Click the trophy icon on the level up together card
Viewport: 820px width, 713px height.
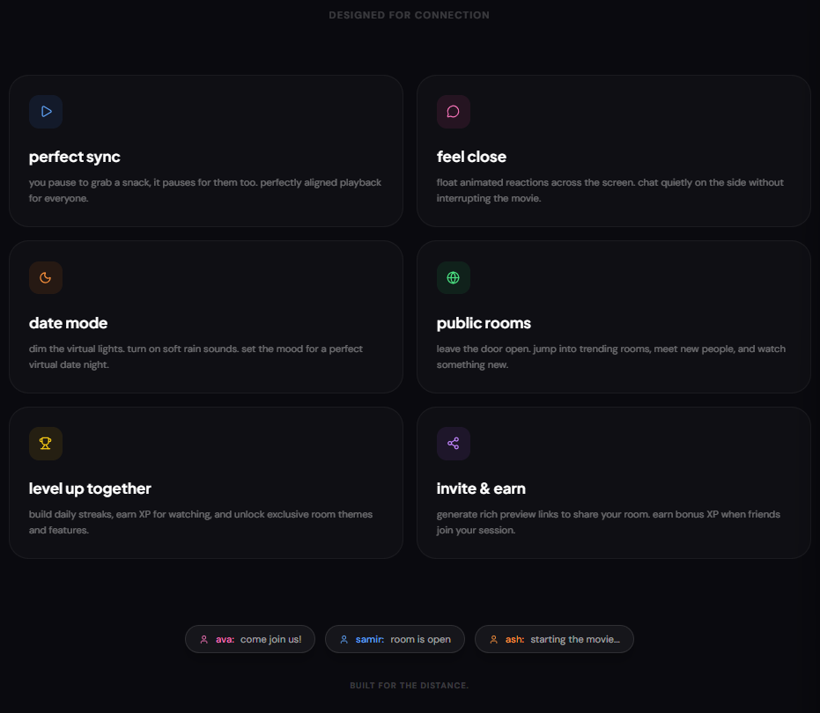click(46, 444)
